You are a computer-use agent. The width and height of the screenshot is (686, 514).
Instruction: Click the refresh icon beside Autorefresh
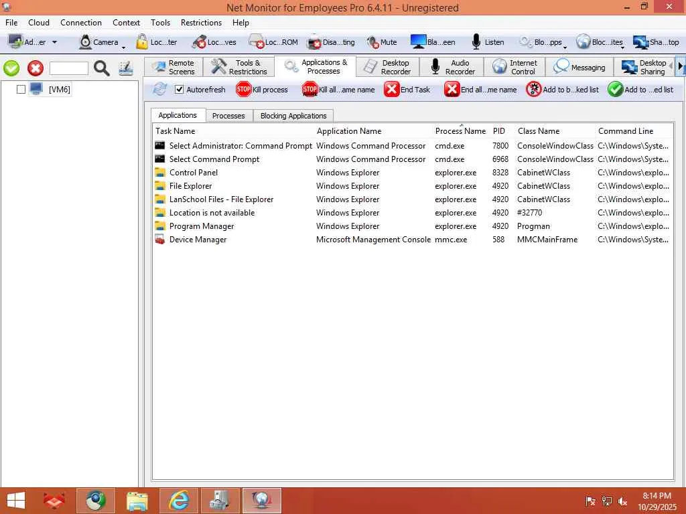[159, 89]
